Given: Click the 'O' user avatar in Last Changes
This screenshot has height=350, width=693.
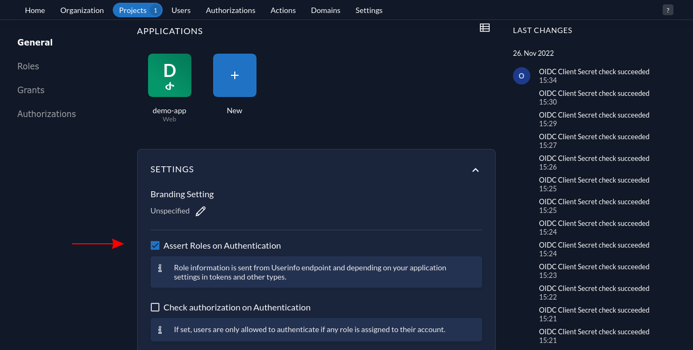Looking at the screenshot, I should point(522,76).
